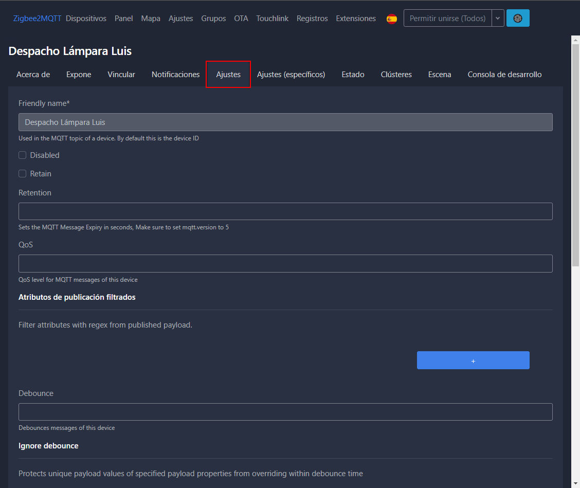Click the Retention input field
This screenshot has height=488, width=580.
pyautogui.click(x=285, y=211)
